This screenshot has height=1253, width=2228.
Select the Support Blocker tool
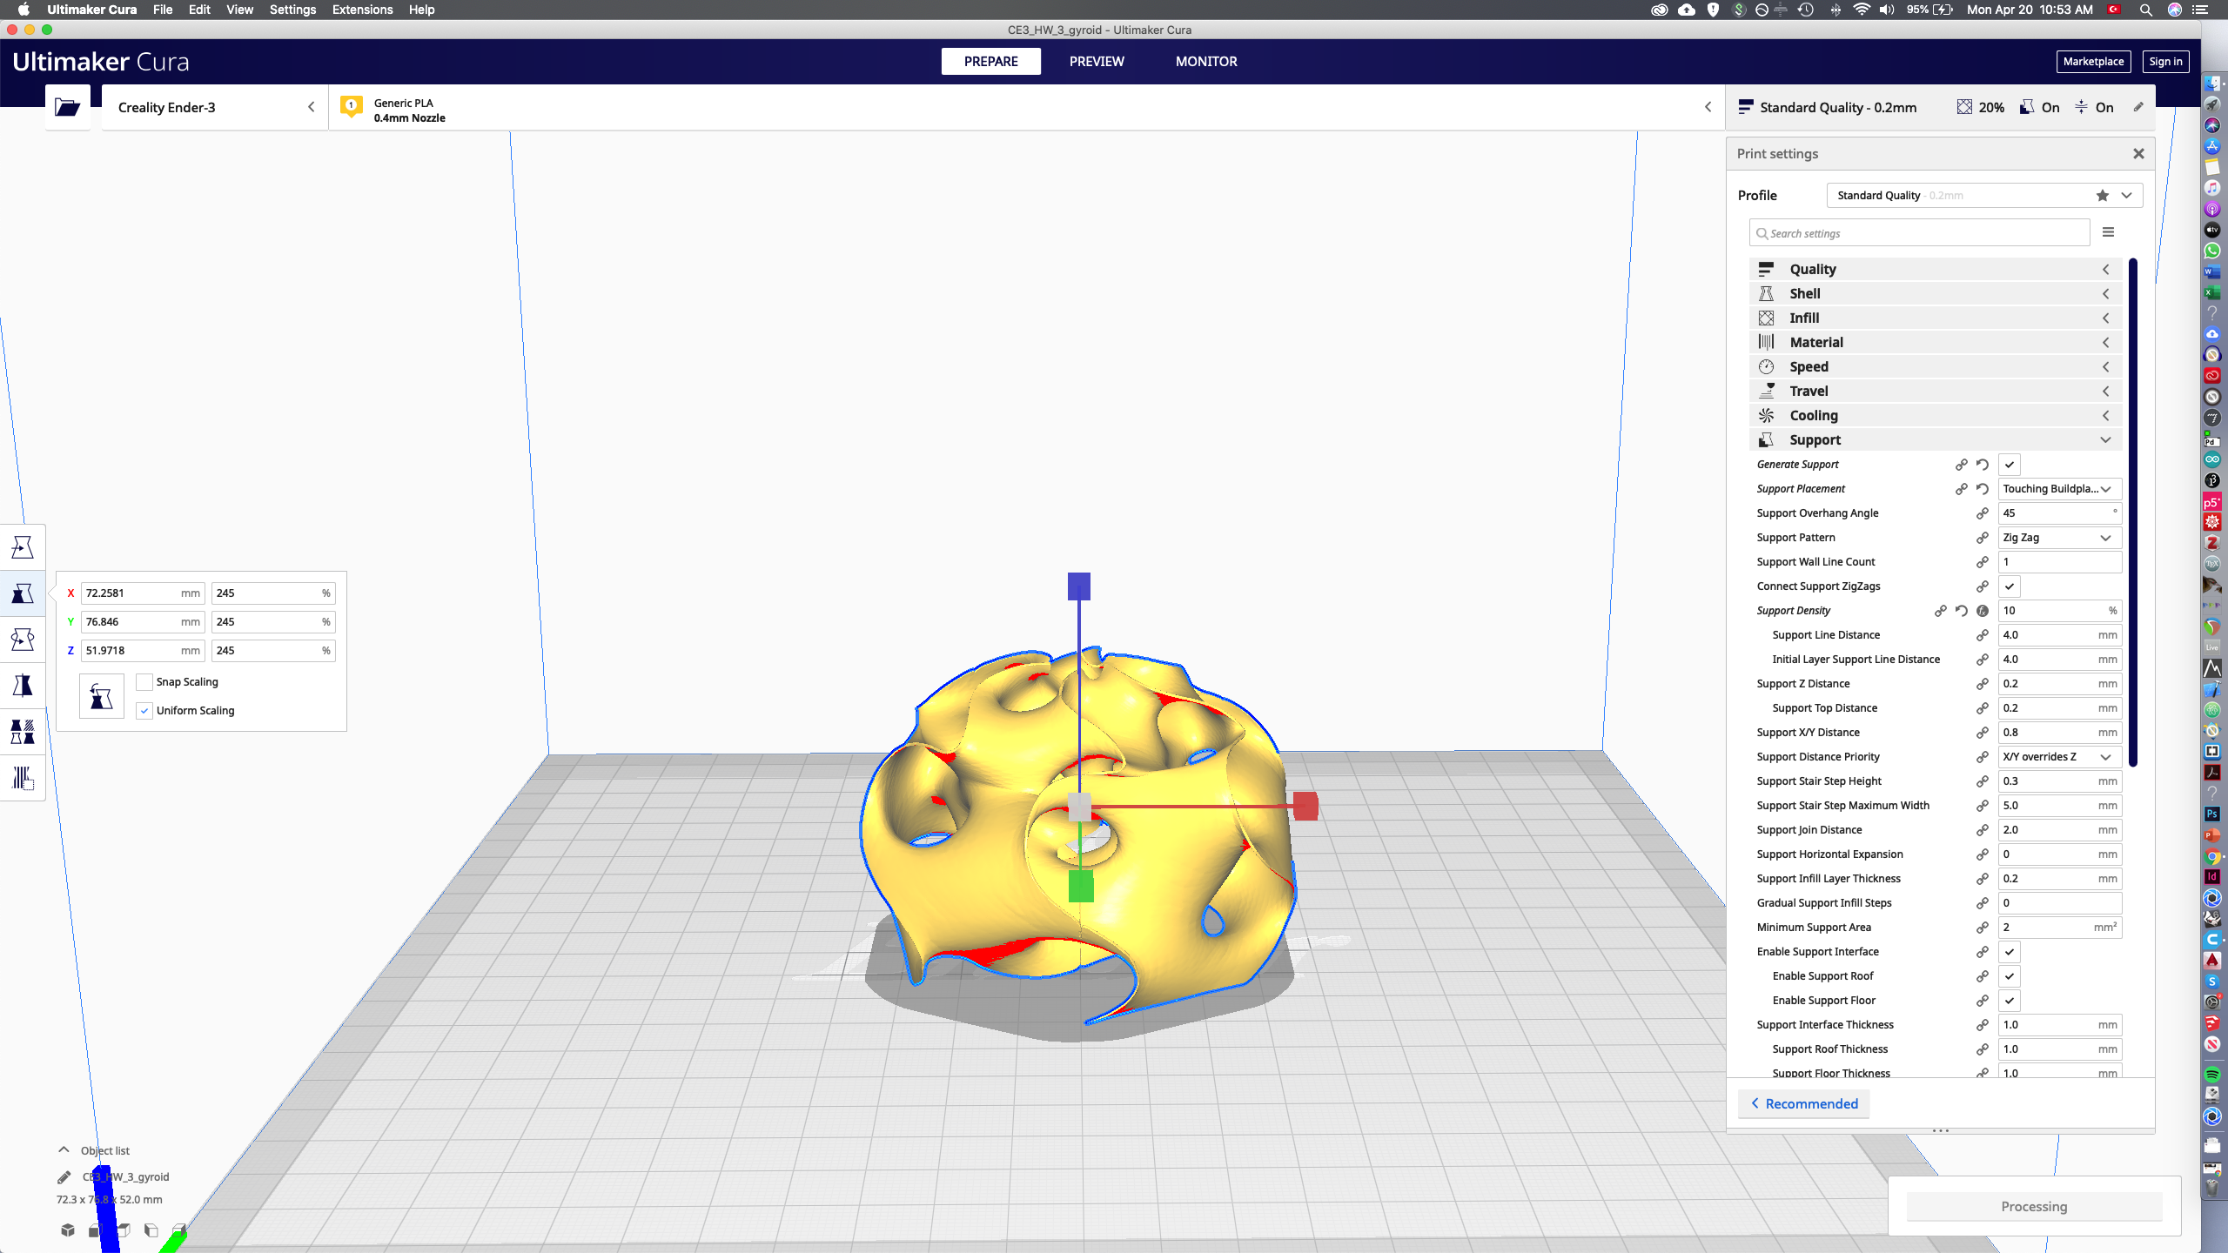[23, 778]
